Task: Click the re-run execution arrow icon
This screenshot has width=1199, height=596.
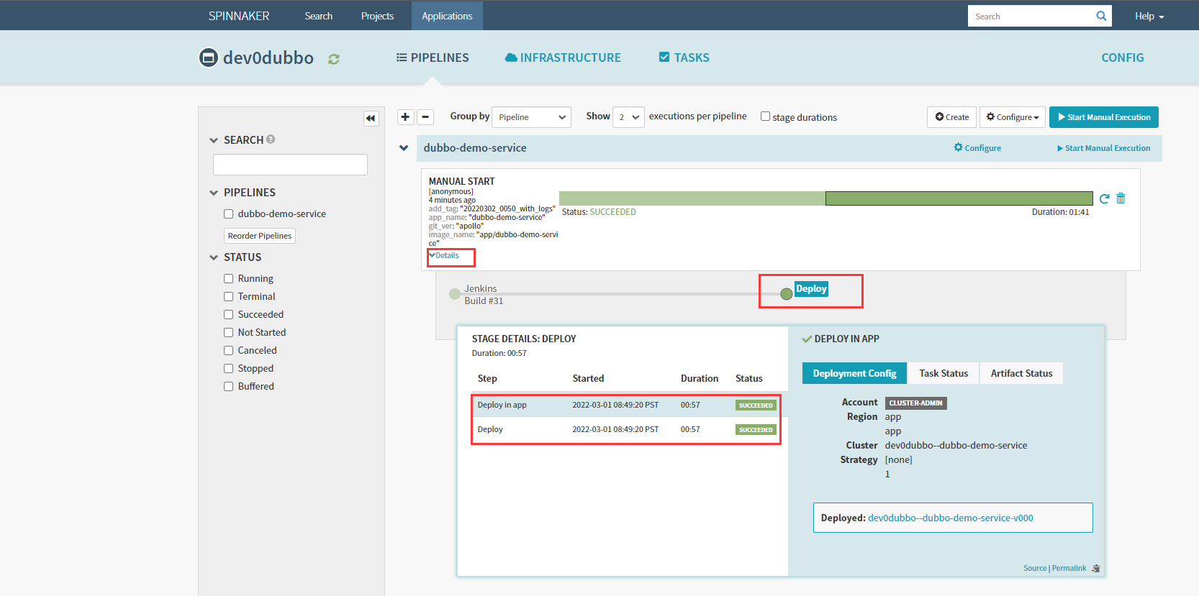Action: coord(1105,198)
